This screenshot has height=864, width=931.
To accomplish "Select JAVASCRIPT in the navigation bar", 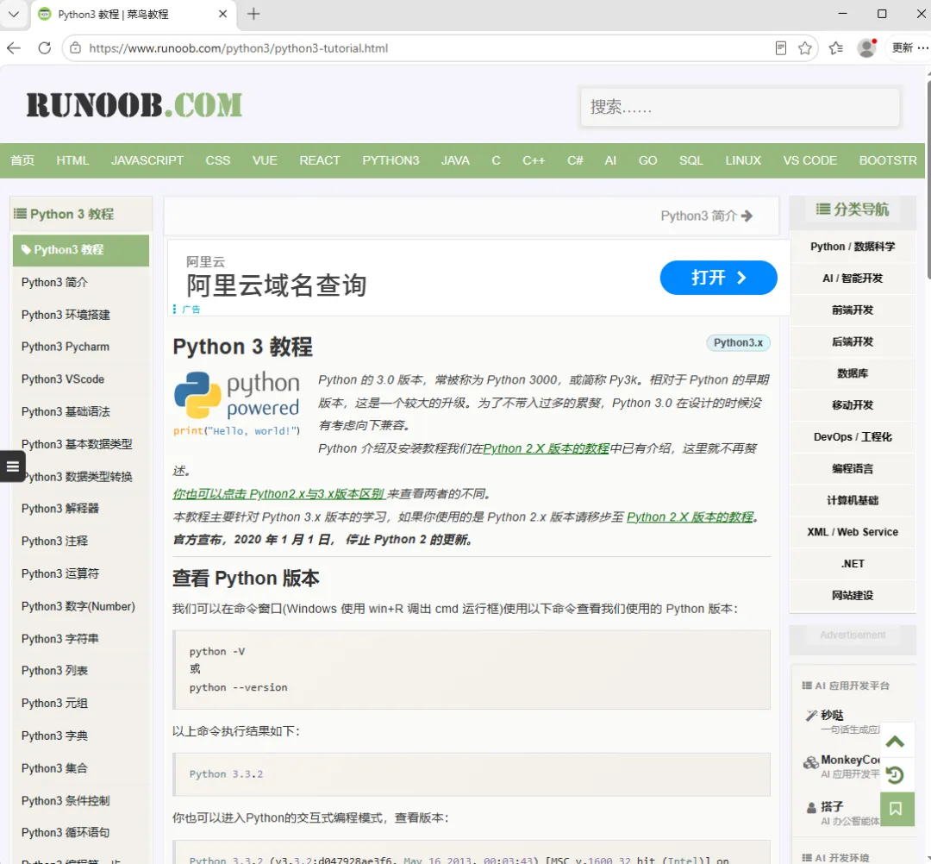I will point(147,160).
